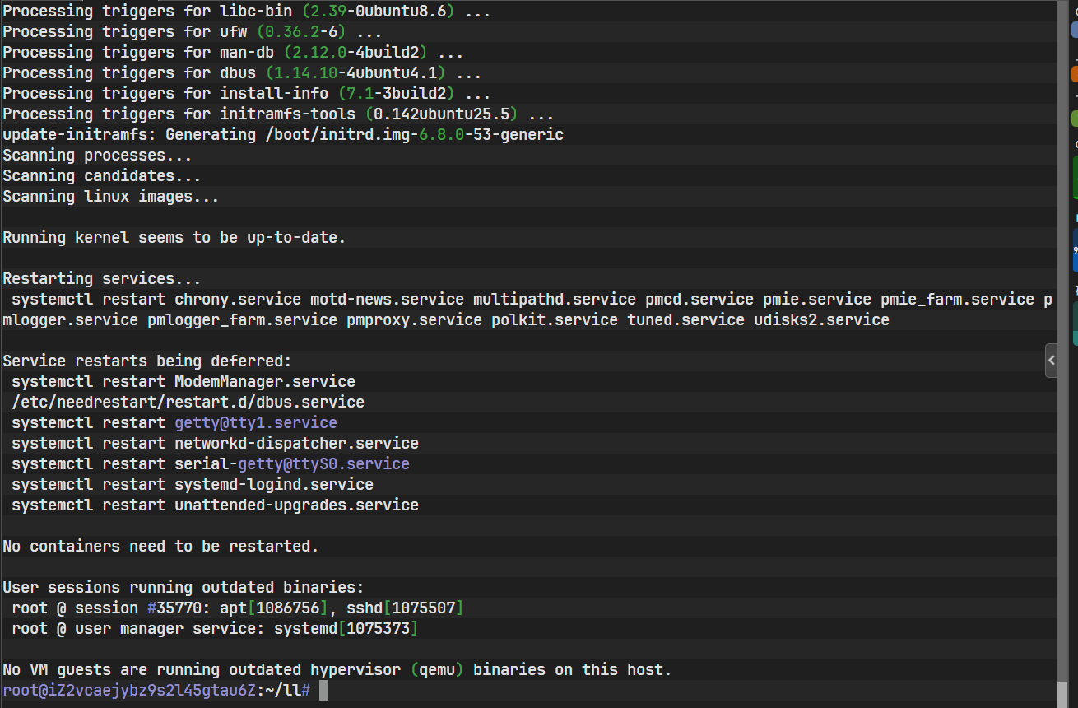Click the orange indicator in the right side panel
This screenshot has width=1078, height=708.
tap(1075, 74)
